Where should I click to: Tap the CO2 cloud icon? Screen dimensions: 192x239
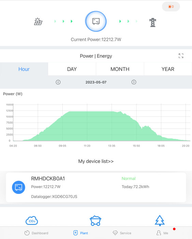tap(32, 221)
